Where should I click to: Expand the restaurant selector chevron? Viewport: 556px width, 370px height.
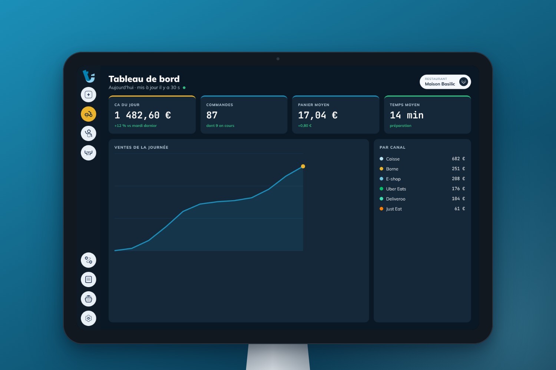coord(464,82)
